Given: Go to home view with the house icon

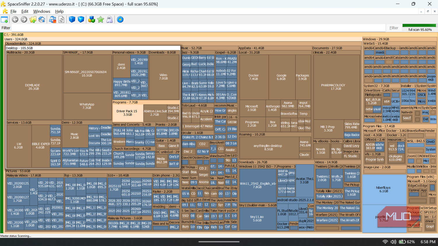Looking at the screenshot, I should [42, 20].
